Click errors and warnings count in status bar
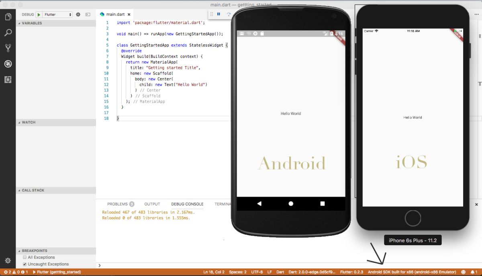The width and height of the screenshot is (482, 276). tap(16, 272)
